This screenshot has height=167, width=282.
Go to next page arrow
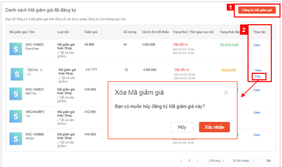coord(197,161)
